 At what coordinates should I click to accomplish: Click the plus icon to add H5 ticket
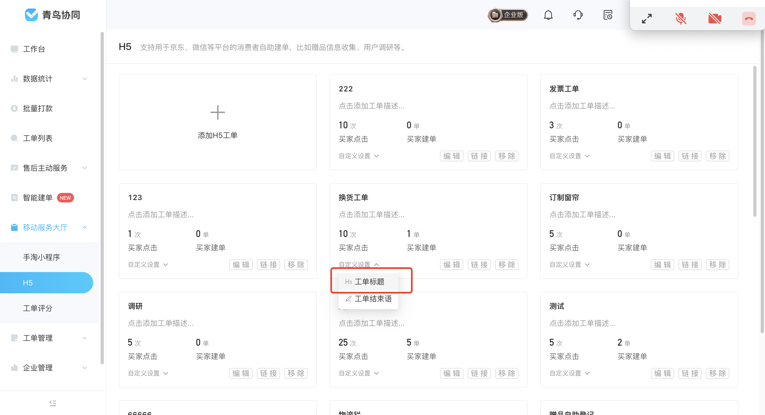[x=217, y=112]
